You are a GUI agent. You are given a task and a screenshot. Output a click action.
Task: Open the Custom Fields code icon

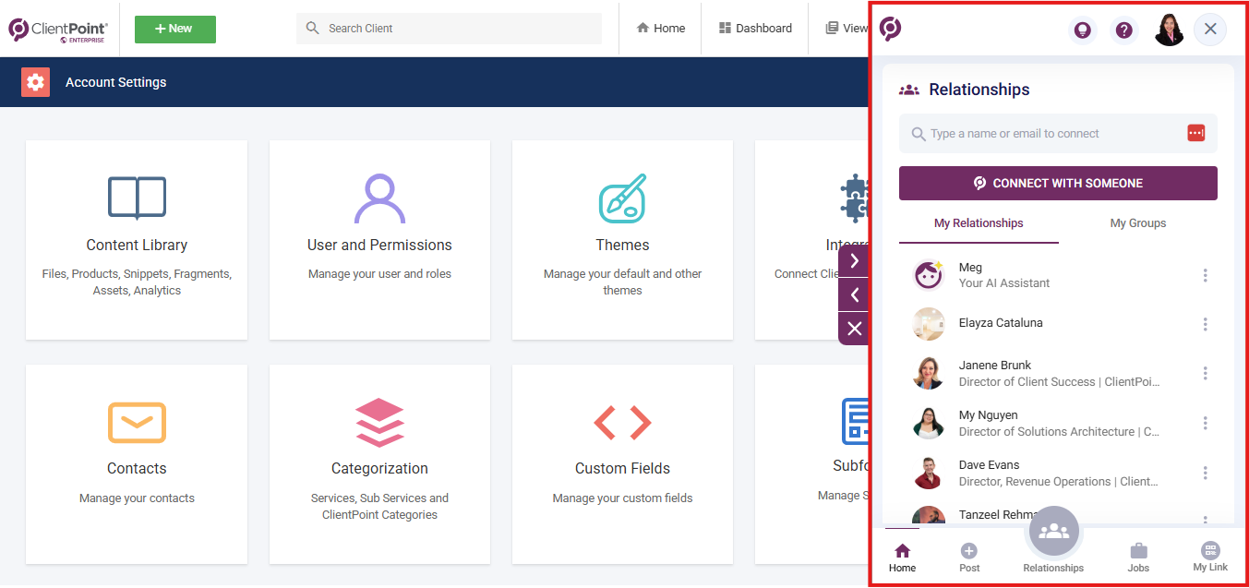(x=622, y=423)
